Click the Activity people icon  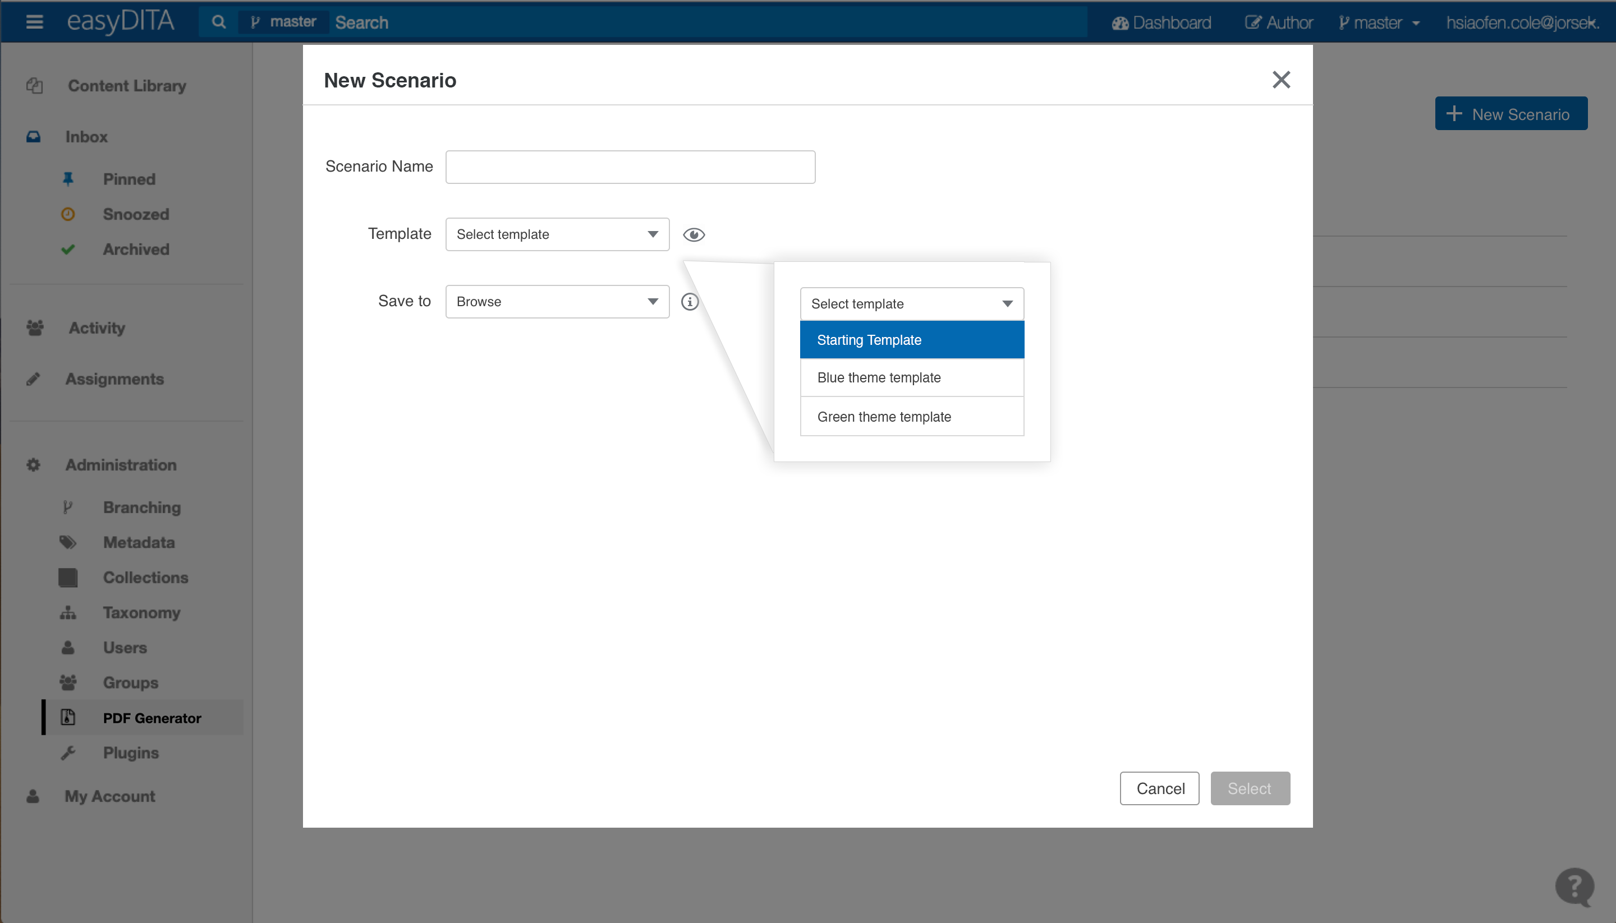pos(35,327)
